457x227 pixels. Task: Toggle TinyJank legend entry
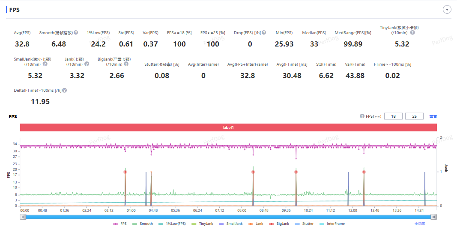[x=202, y=224]
